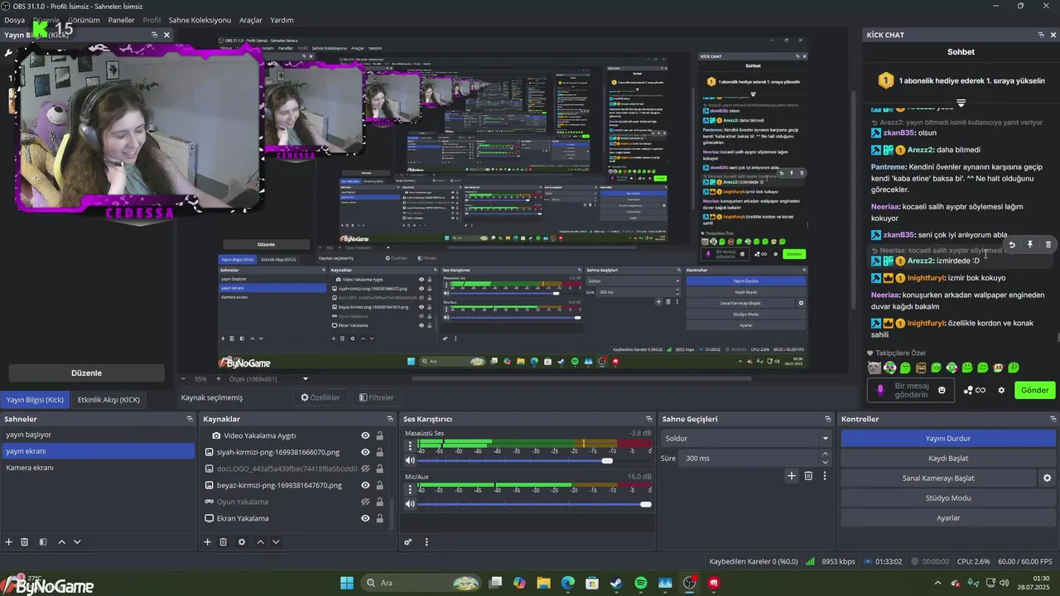The image size is (1060, 596).
Task: Show Oyun Yakalama source eye toggle
Action: click(365, 502)
